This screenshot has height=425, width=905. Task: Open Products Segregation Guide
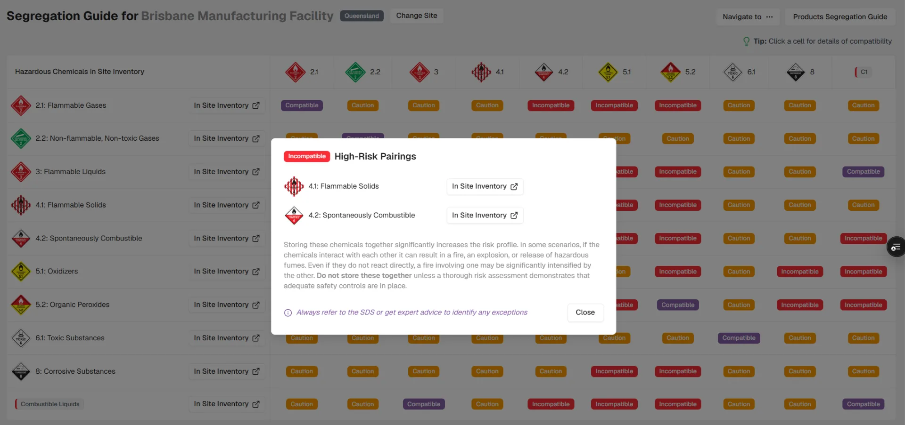pyautogui.click(x=840, y=17)
